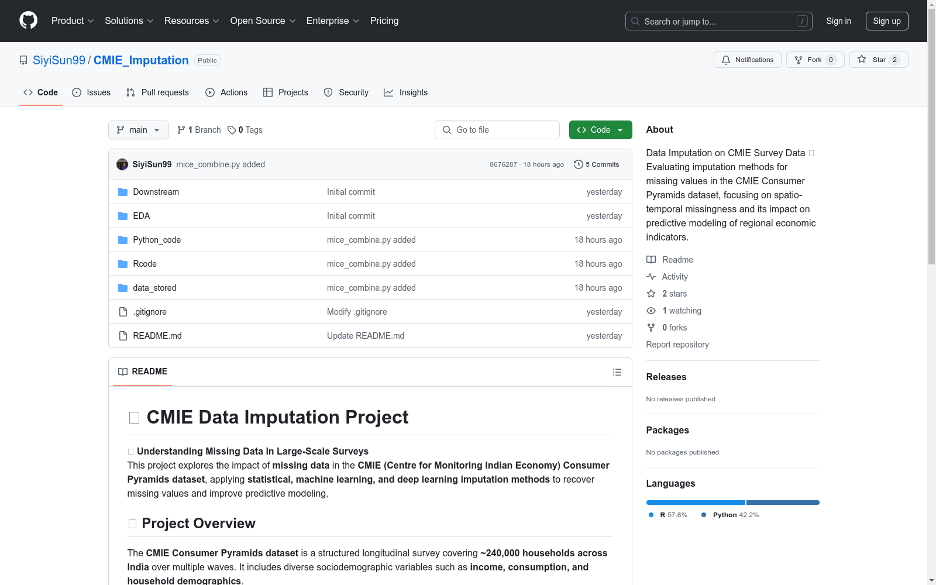This screenshot has height=585, width=936.
Task: Open the main branch selector dropdown
Action: coord(139,130)
